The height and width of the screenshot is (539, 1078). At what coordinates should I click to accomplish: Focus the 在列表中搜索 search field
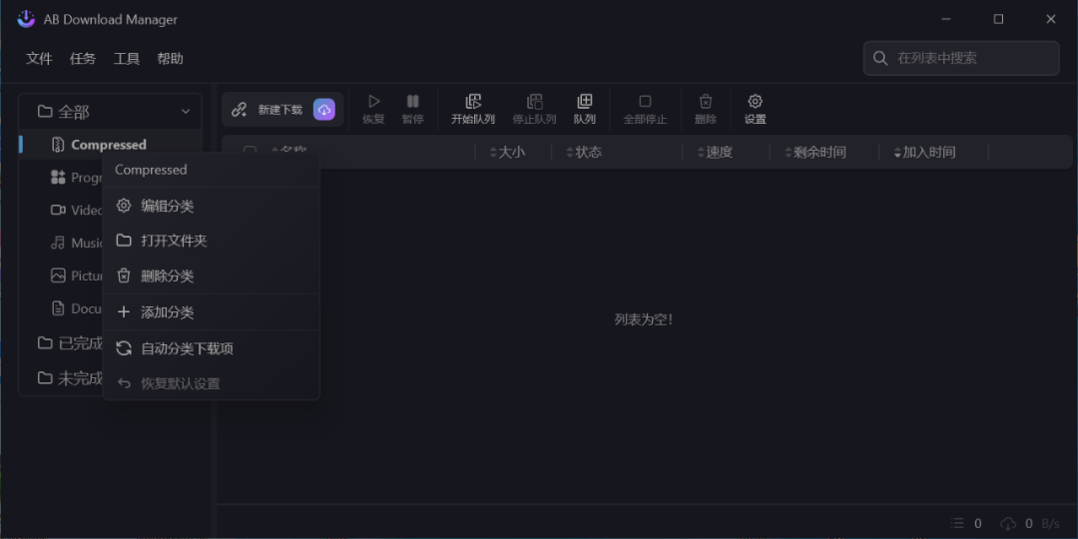click(960, 58)
